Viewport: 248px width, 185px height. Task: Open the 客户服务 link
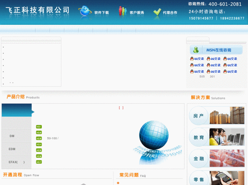[x=137, y=13]
